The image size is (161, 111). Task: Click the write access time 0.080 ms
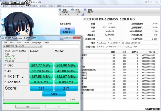[66, 82]
